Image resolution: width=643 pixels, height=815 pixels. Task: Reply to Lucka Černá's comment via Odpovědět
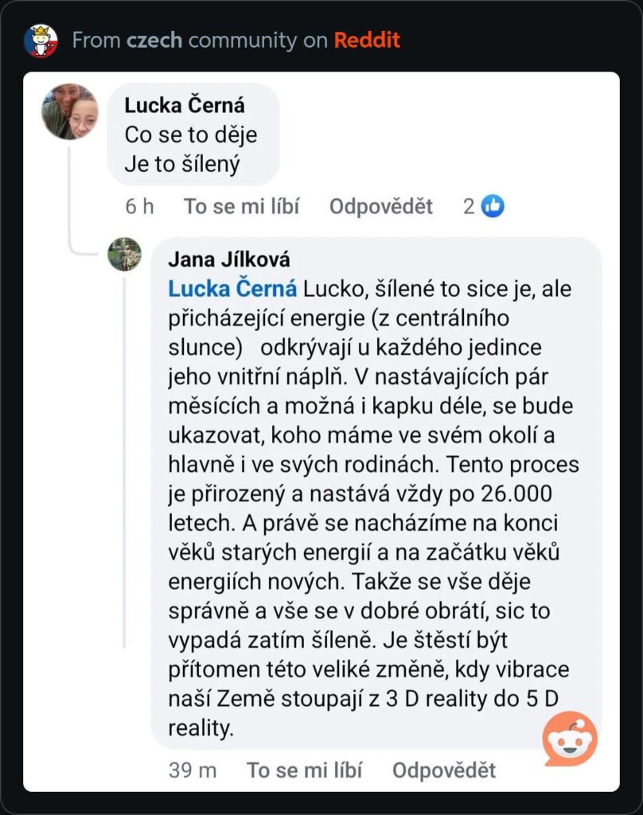(381, 206)
